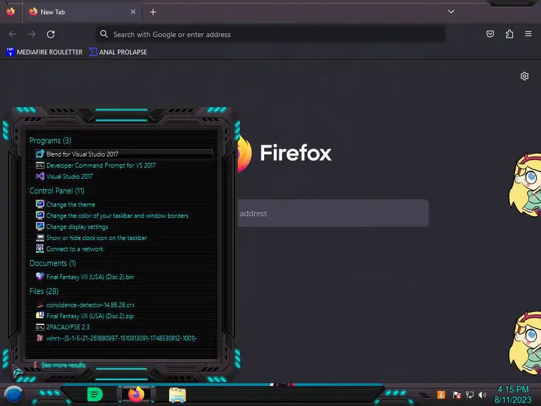Select the New Tab tab

82,12
